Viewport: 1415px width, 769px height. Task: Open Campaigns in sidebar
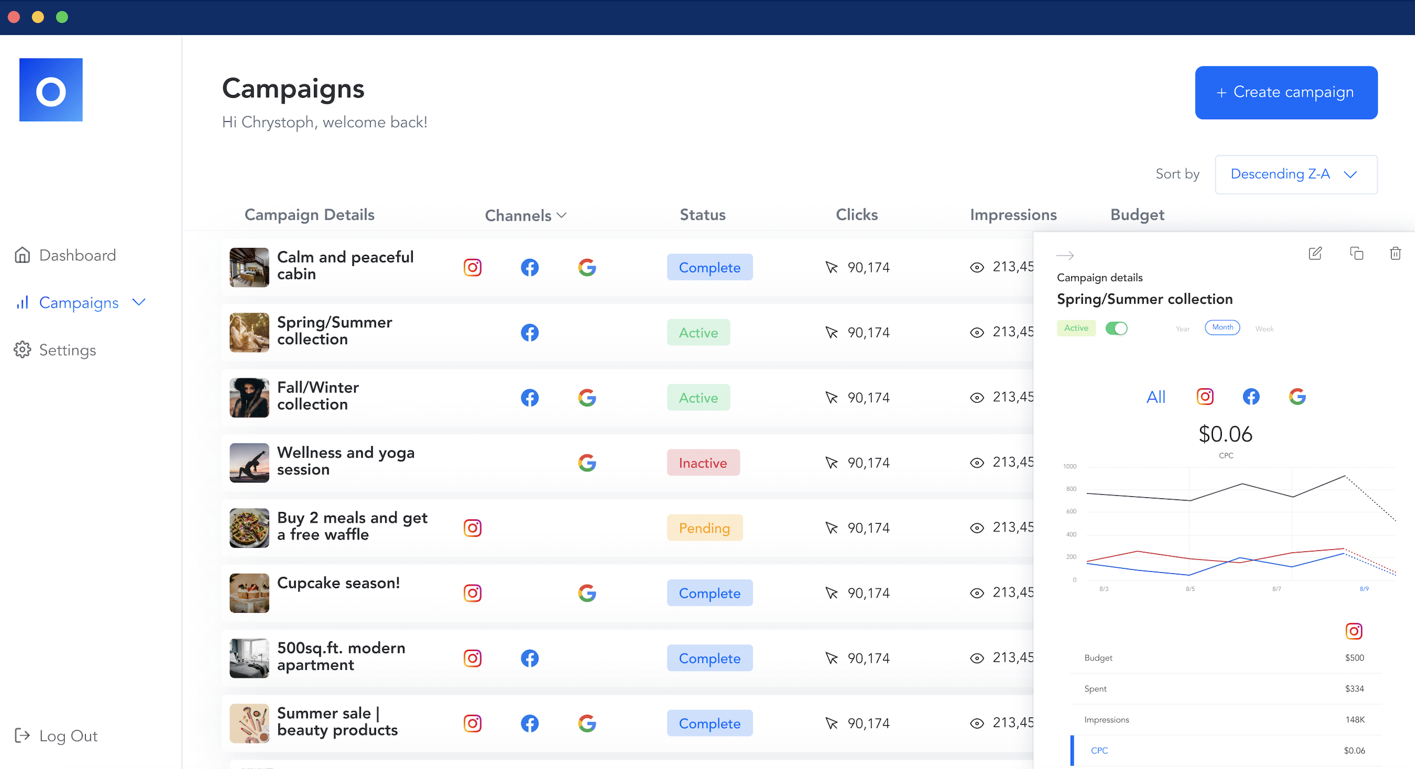point(79,303)
